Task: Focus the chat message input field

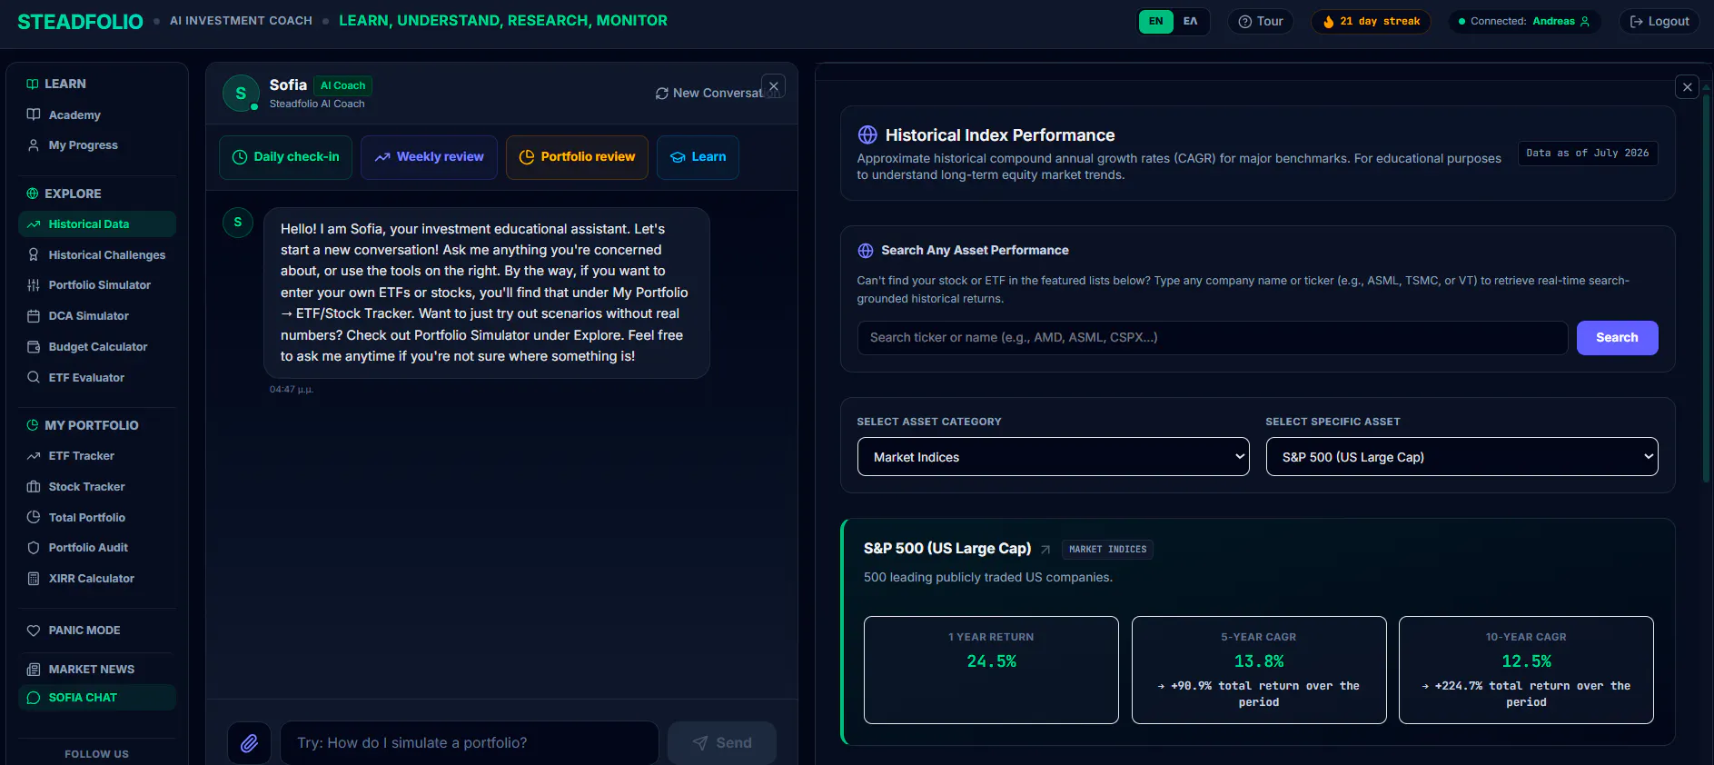Action: (x=470, y=743)
